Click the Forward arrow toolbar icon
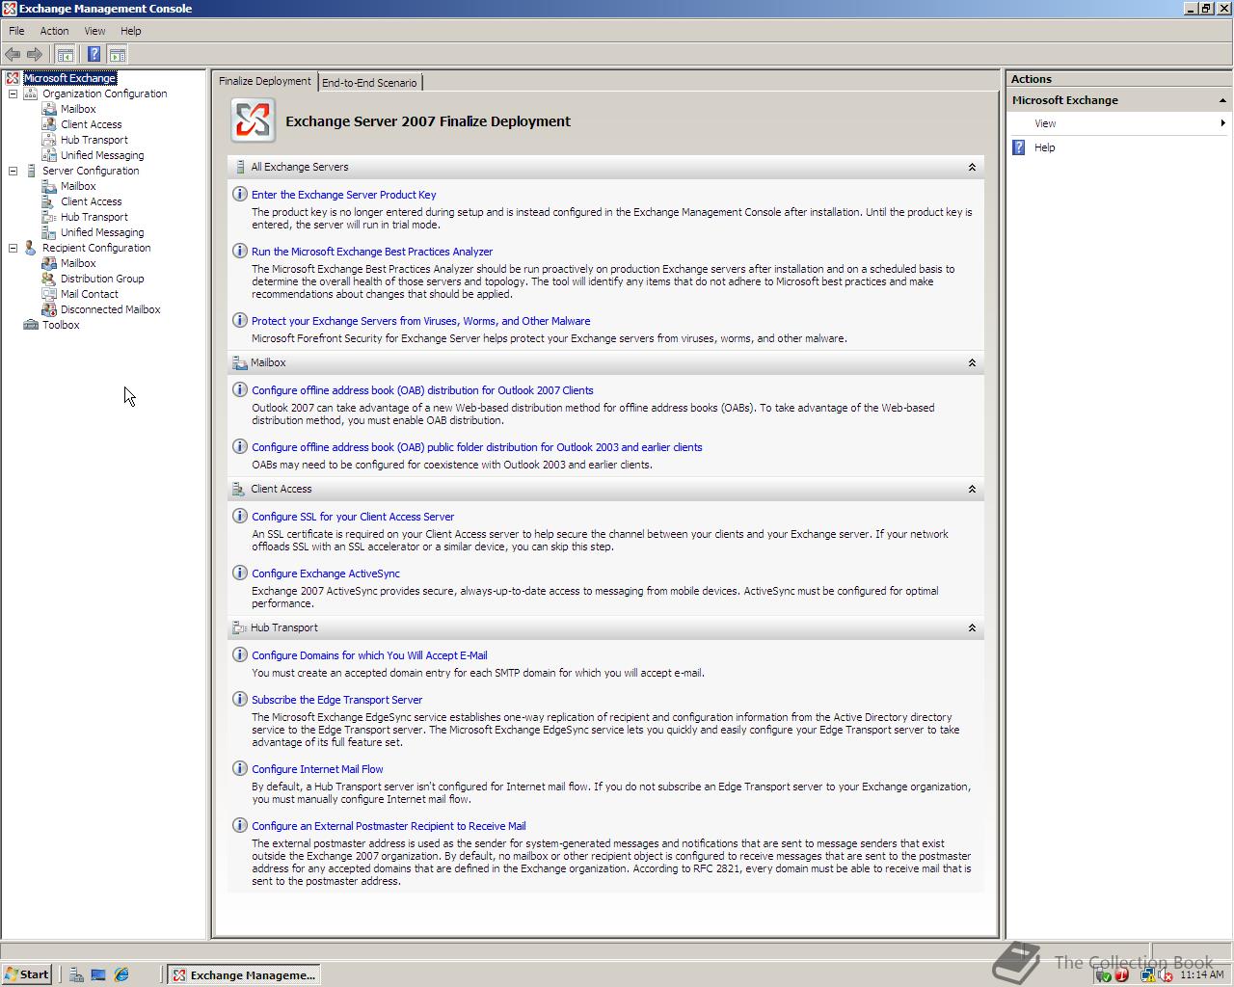1234x987 pixels. pyautogui.click(x=35, y=55)
